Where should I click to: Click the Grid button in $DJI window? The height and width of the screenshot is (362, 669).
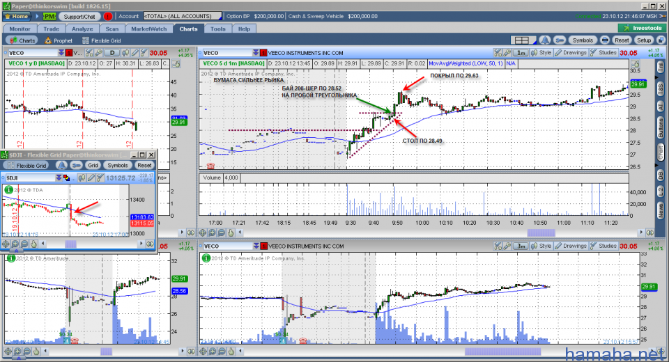click(93, 166)
